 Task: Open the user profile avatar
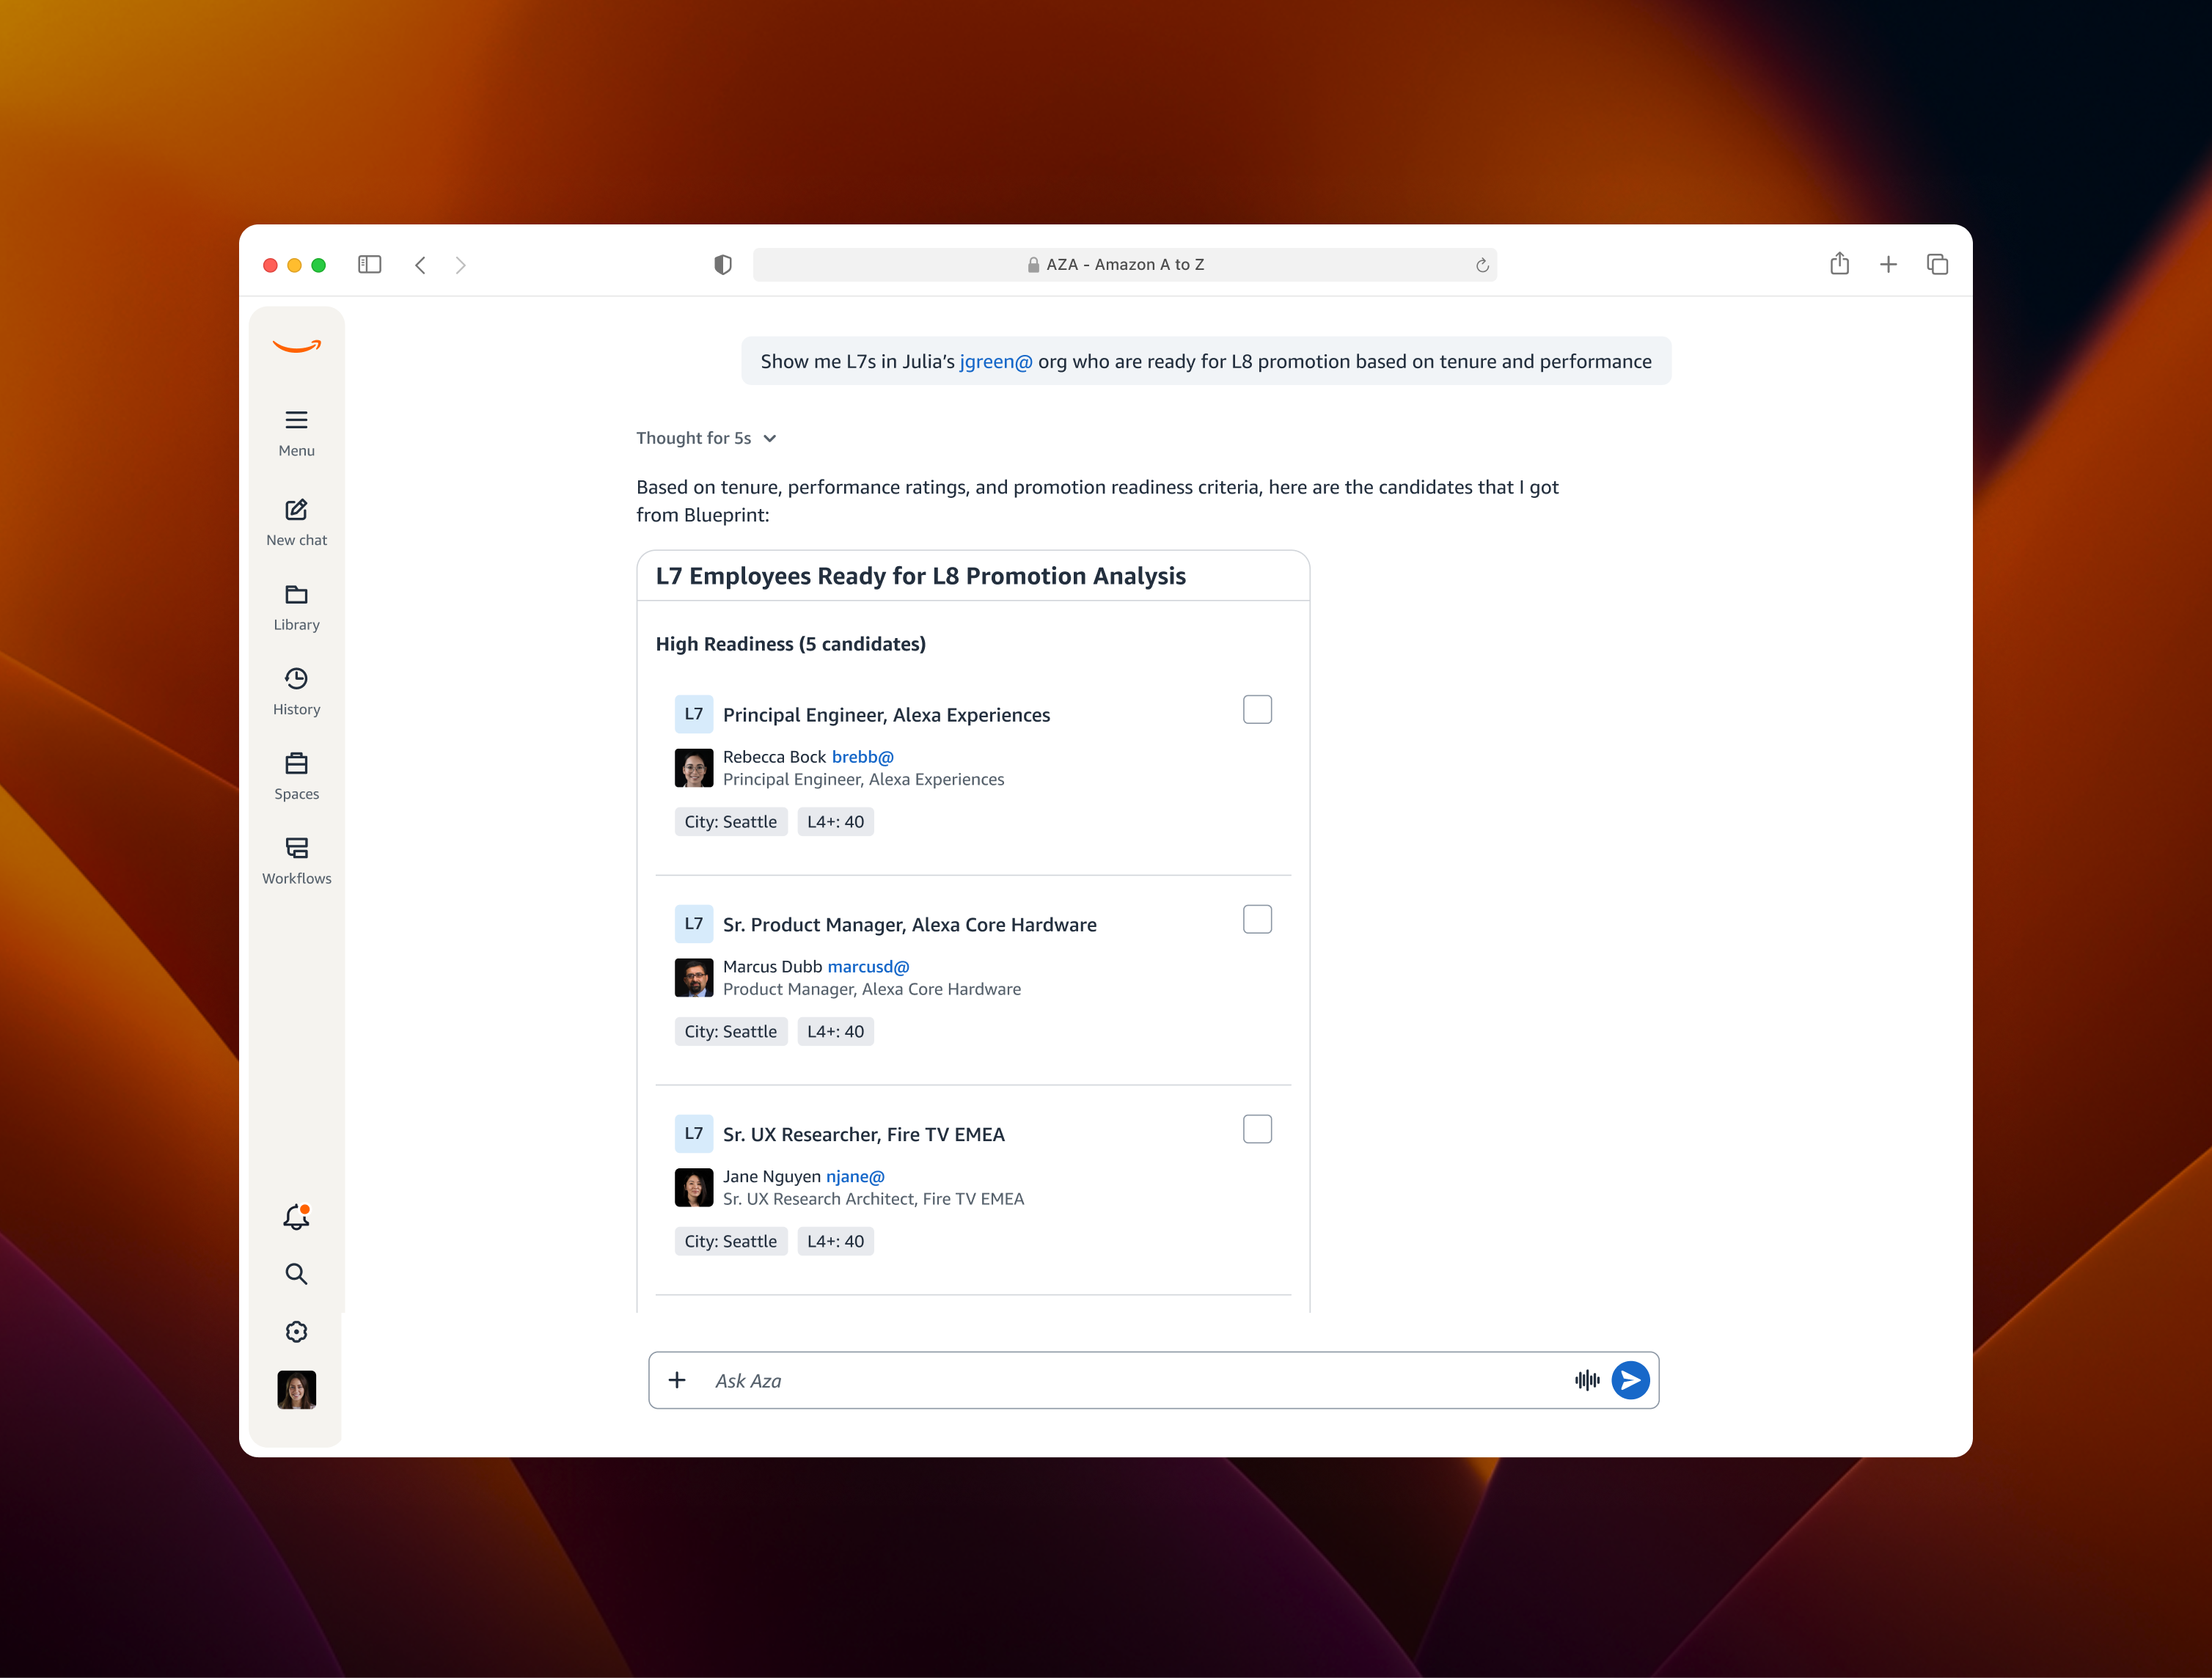click(x=296, y=1390)
